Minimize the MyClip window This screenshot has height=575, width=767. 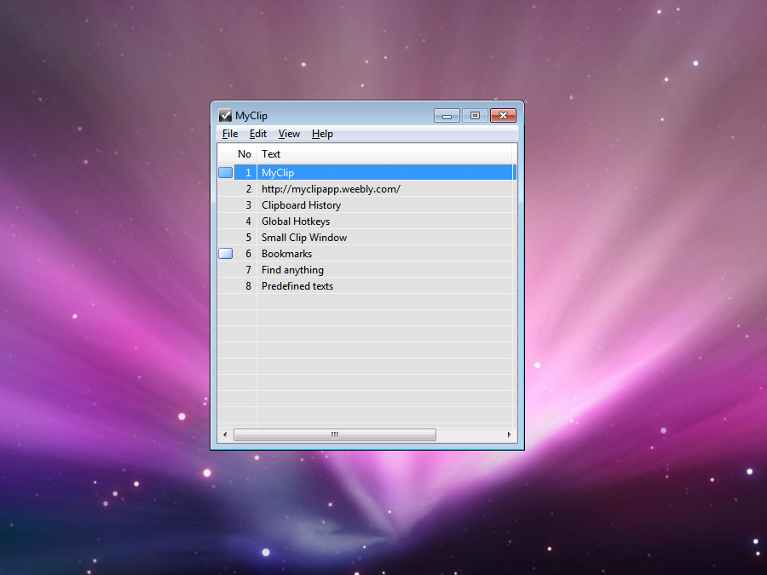(x=447, y=116)
